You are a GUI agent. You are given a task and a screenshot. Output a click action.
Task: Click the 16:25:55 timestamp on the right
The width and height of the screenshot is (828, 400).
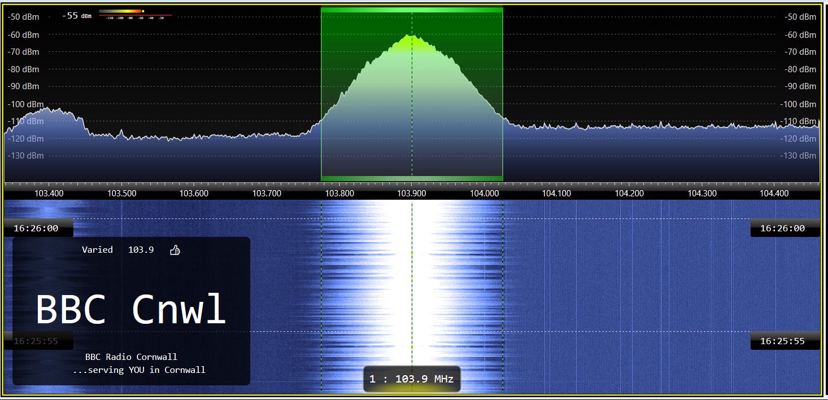[x=784, y=341]
